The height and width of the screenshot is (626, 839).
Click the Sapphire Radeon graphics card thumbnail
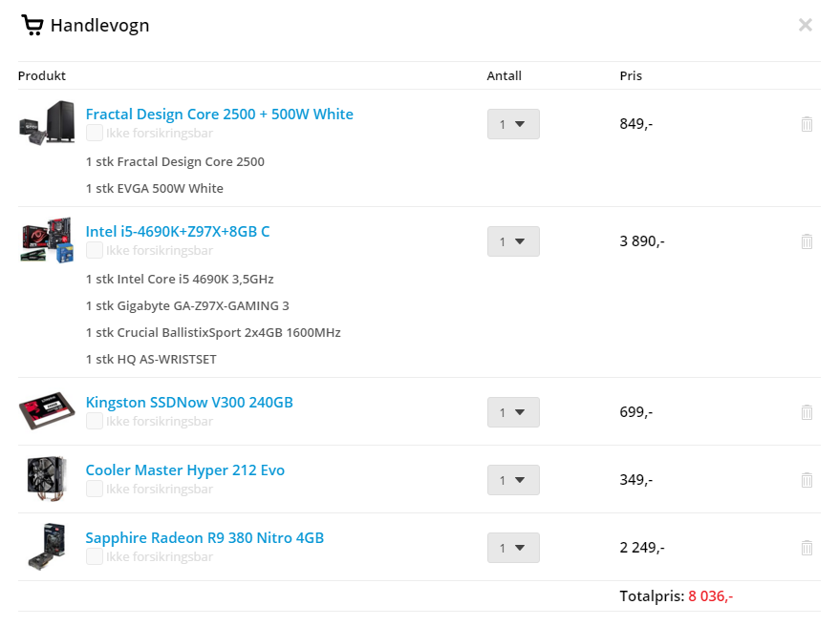click(x=47, y=547)
